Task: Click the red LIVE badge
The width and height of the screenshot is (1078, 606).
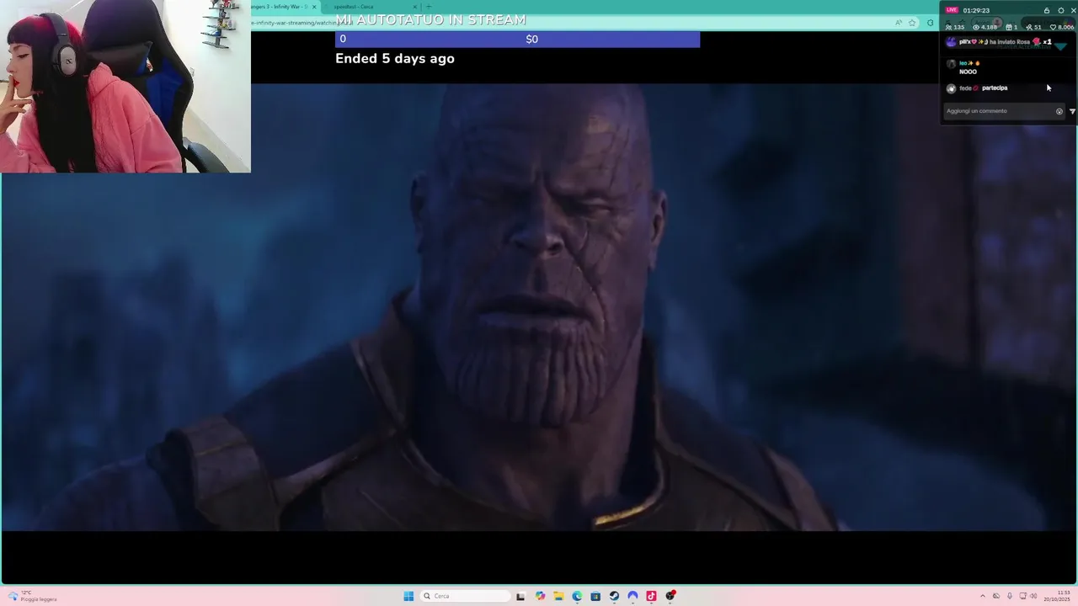Action: [952, 10]
